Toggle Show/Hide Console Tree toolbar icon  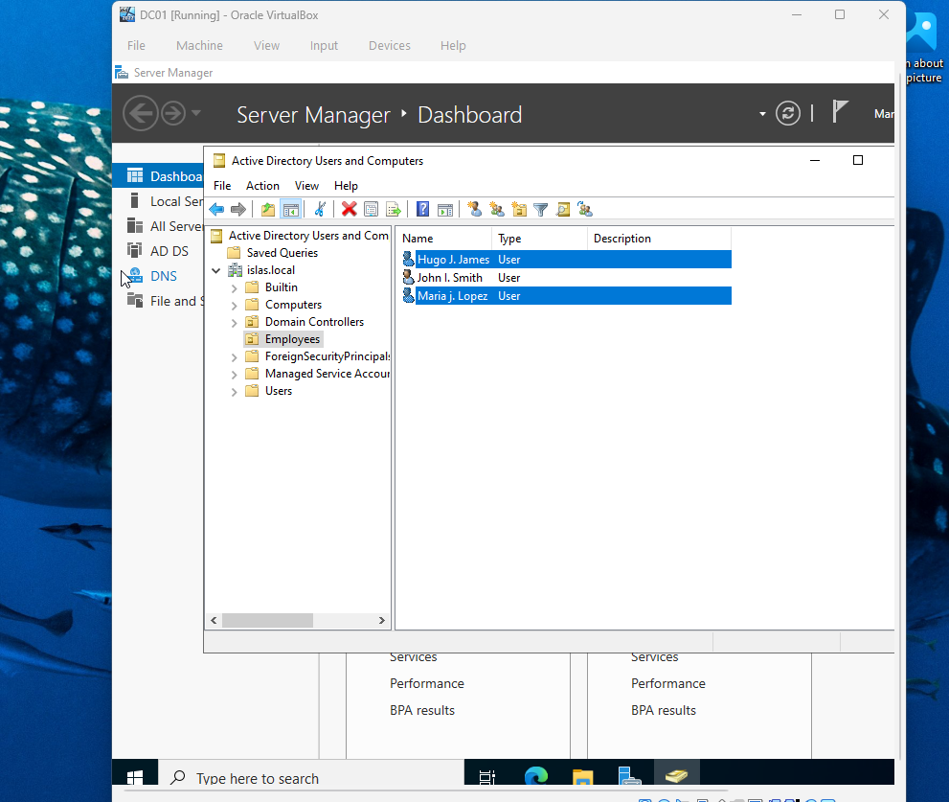[290, 210]
